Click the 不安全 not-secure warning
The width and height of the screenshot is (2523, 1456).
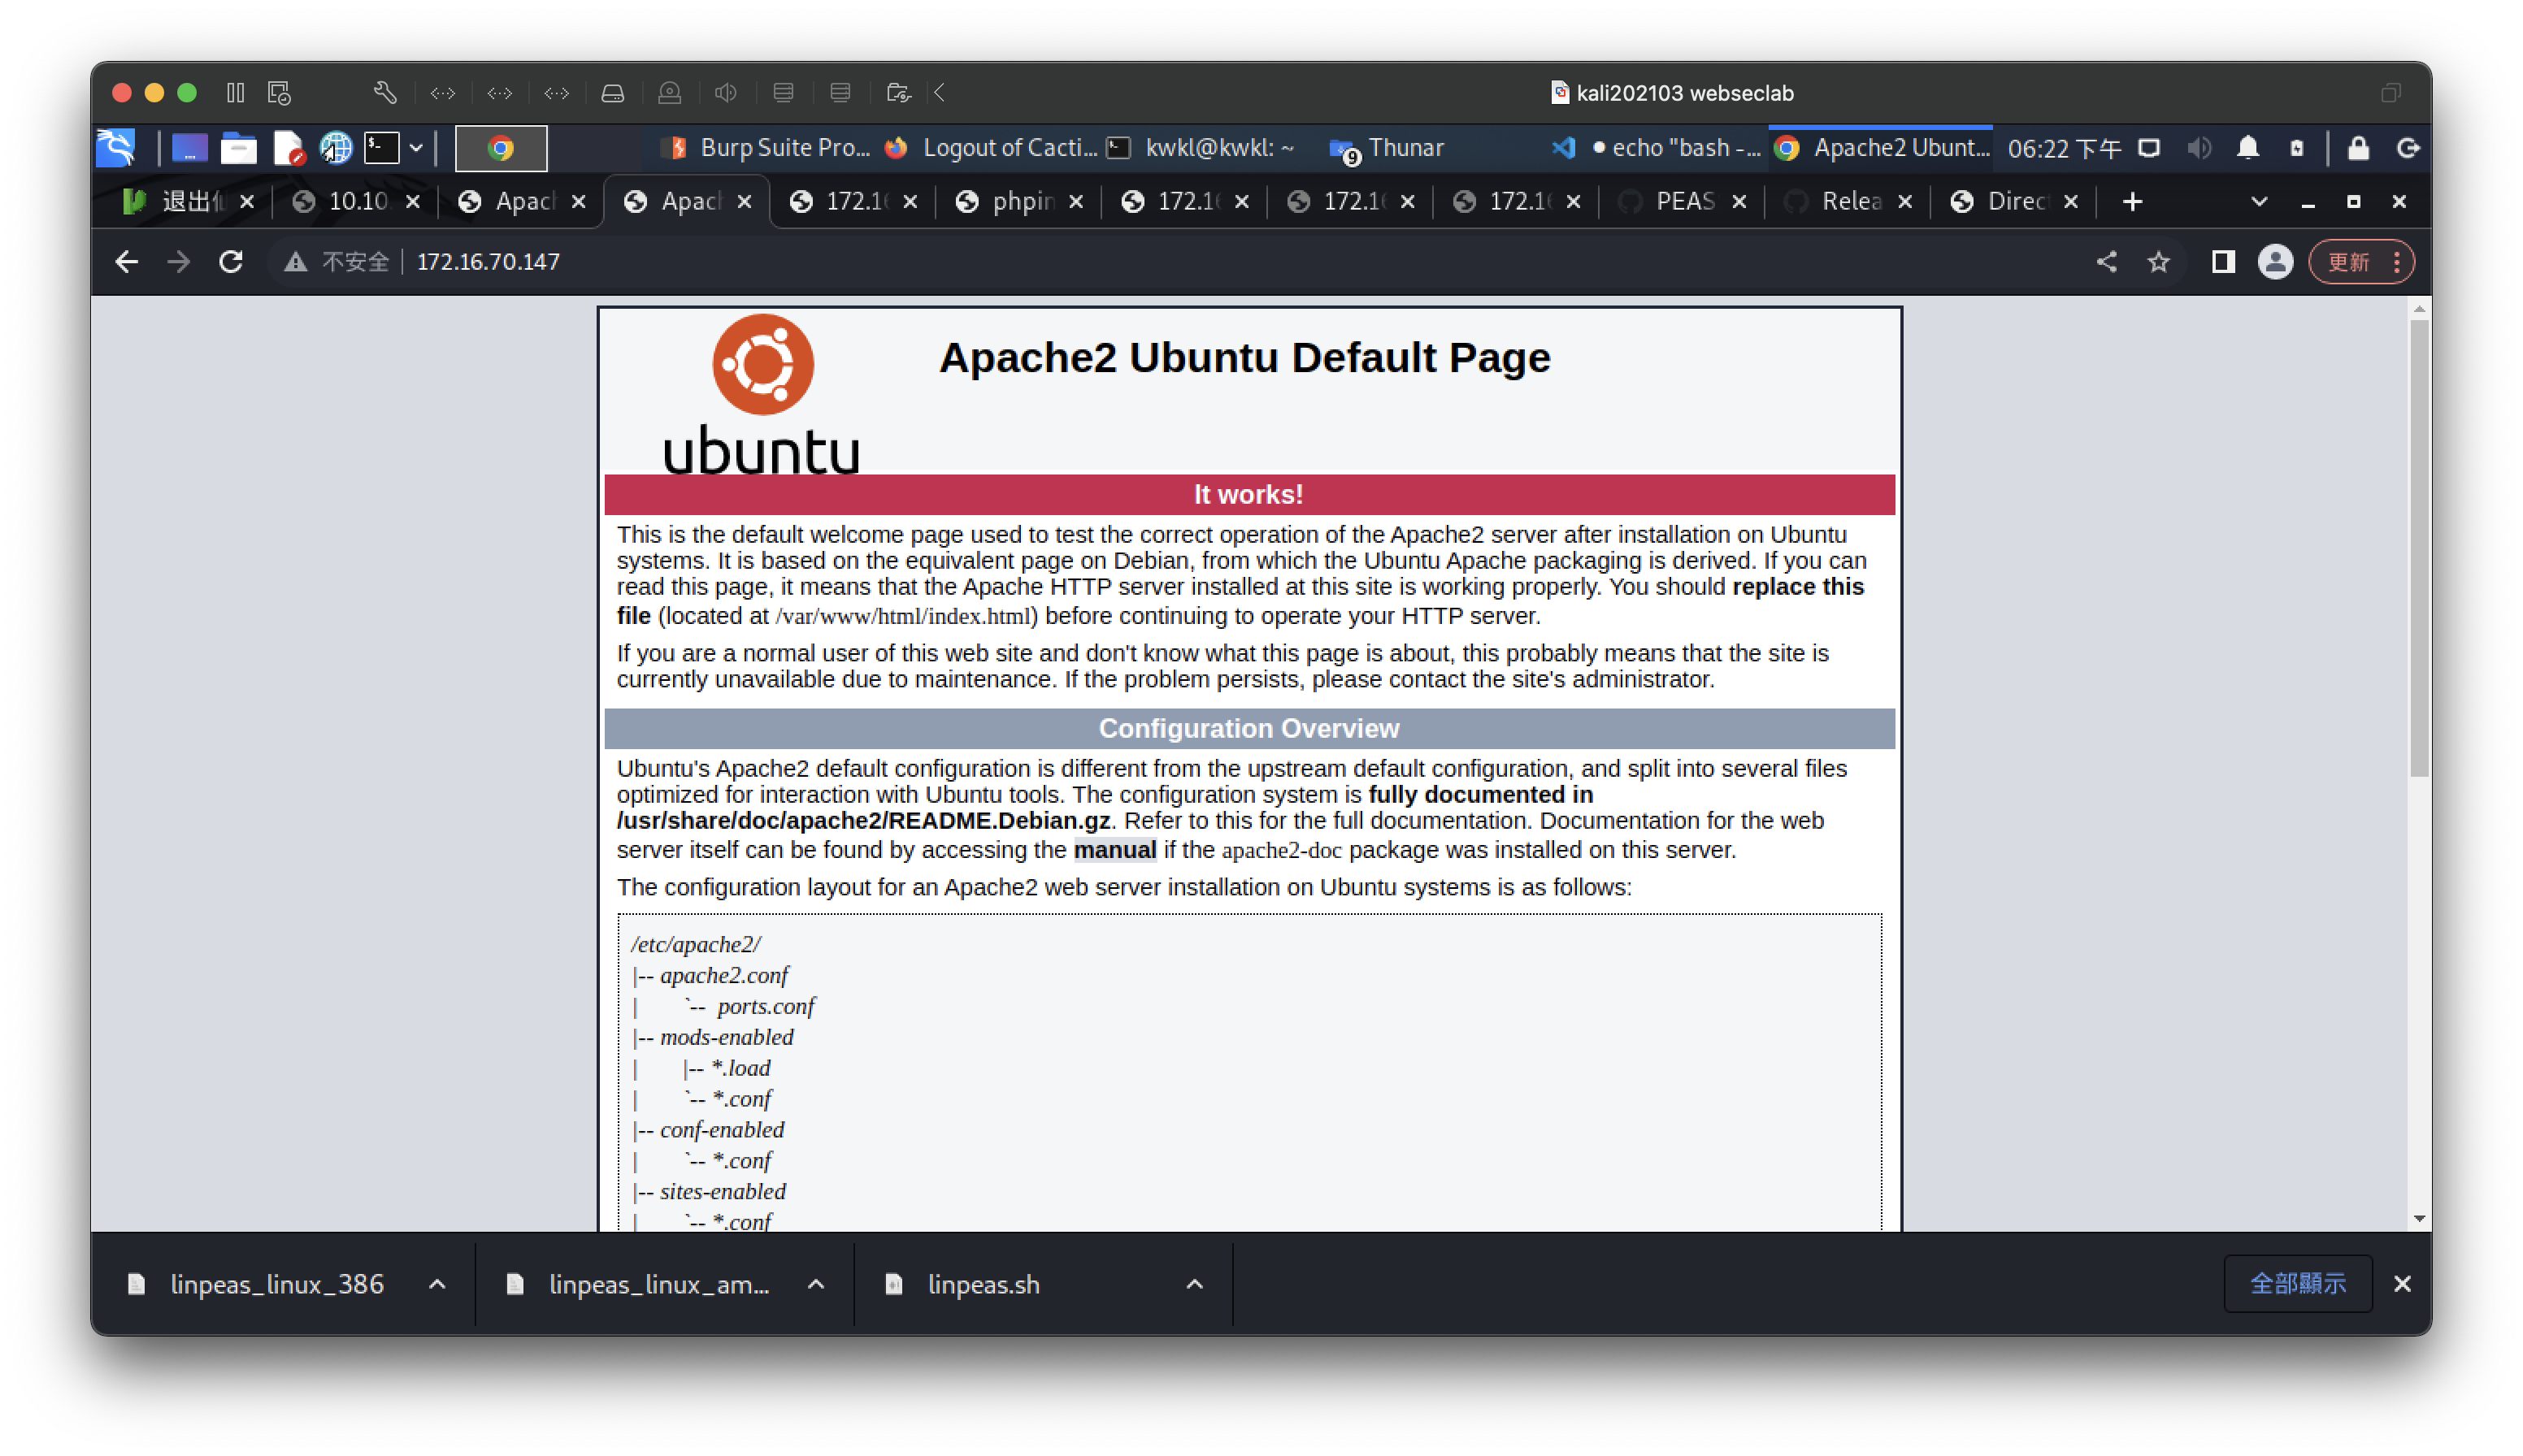point(337,262)
